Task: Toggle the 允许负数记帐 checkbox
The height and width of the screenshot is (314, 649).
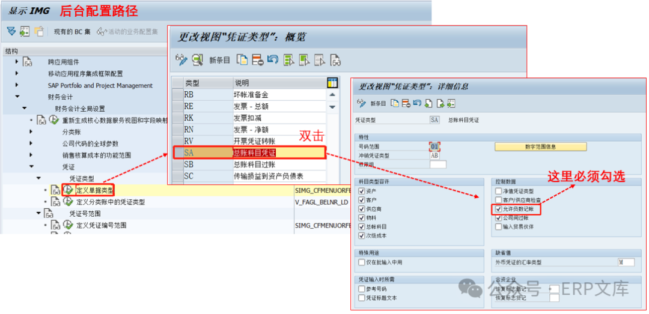Action: (498, 209)
